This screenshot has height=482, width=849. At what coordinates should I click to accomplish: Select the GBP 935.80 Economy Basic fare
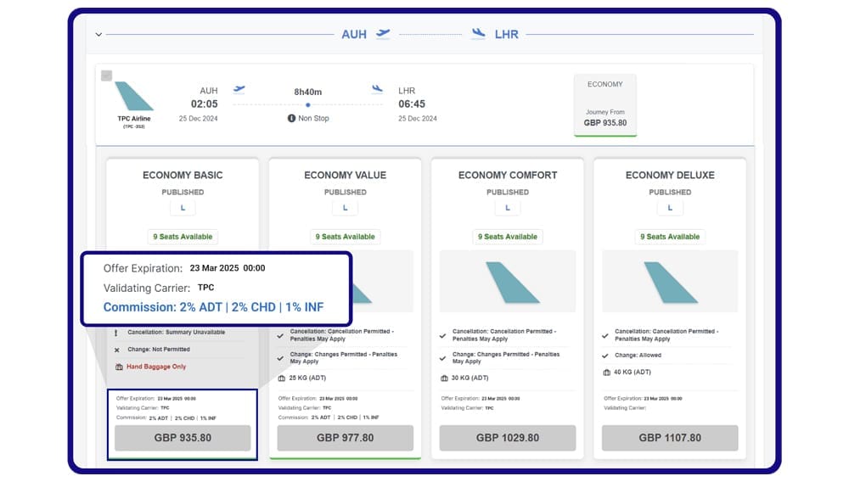(x=183, y=438)
